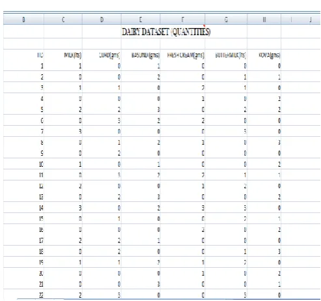Select the TID cell containing 5
The height and width of the screenshot is (301, 321).
[x=23, y=109]
